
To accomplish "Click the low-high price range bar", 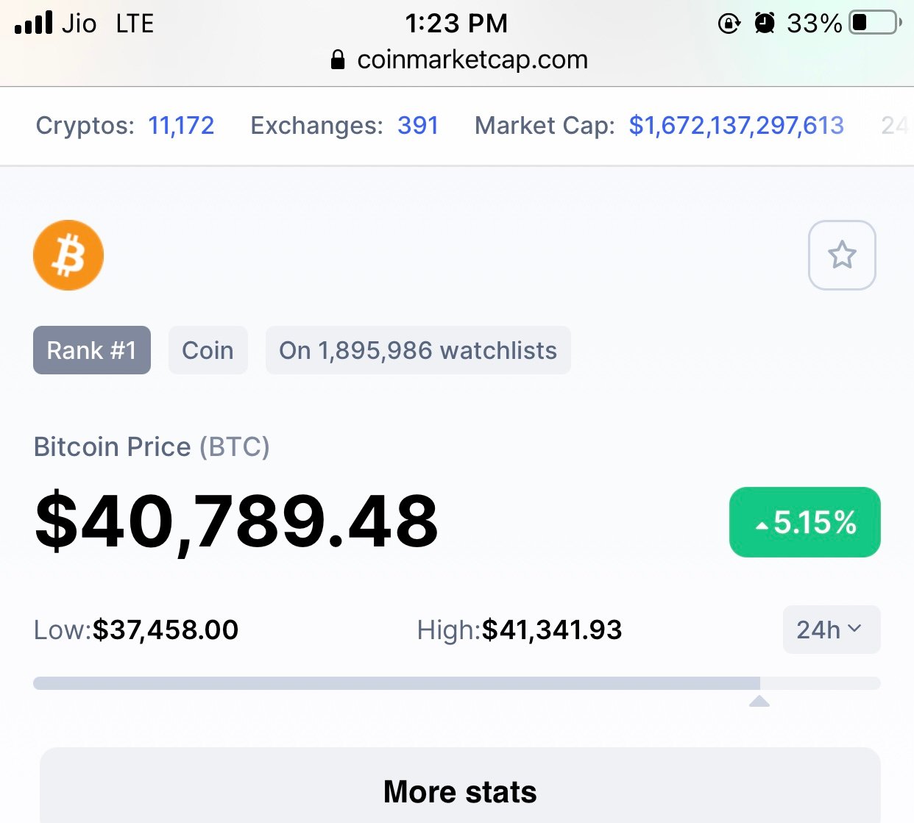I will point(457,683).
